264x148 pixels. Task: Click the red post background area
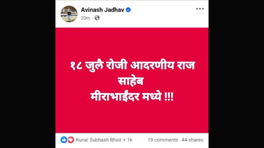click(x=132, y=118)
